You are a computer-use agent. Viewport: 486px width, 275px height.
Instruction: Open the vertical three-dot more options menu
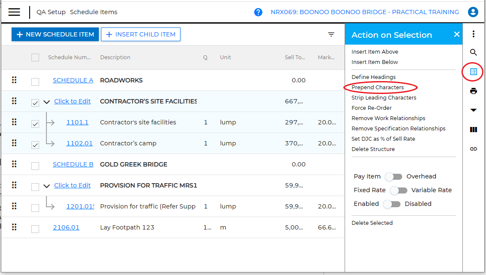(473, 34)
